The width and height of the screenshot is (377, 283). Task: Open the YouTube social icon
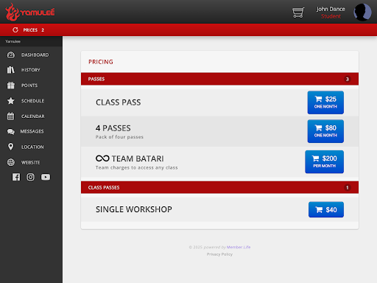46,177
